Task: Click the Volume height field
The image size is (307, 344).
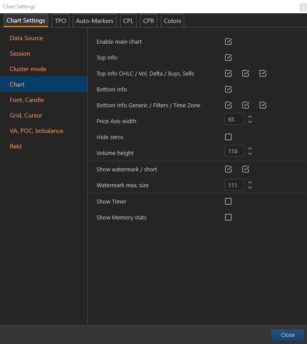Action: (x=234, y=151)
